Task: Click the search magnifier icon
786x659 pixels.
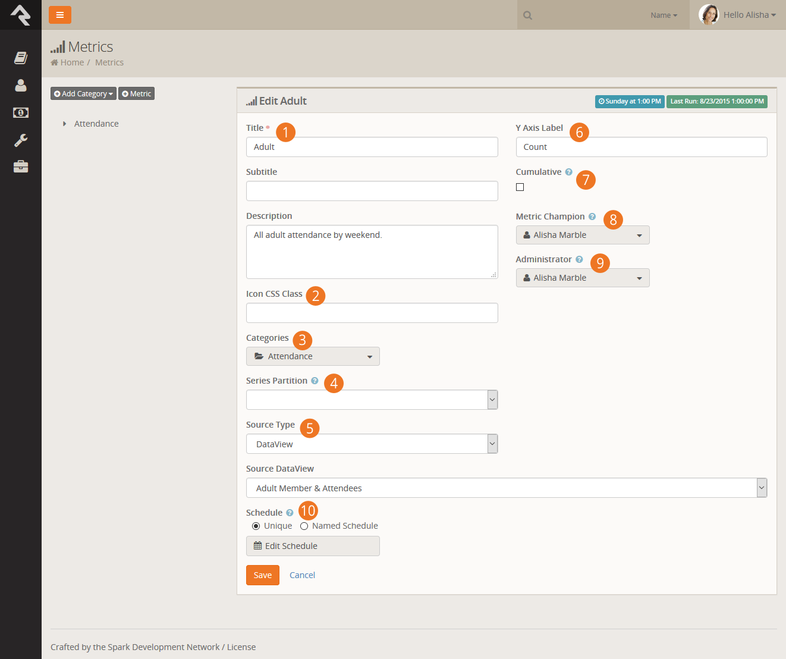Action: (x=527, y=15)
